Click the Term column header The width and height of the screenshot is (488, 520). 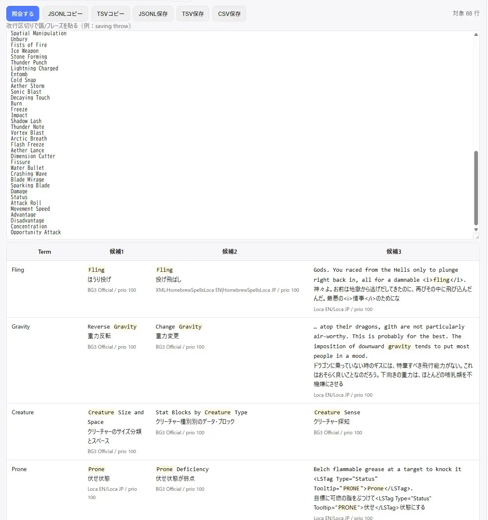pyautogui.click(x=45, y=252)
